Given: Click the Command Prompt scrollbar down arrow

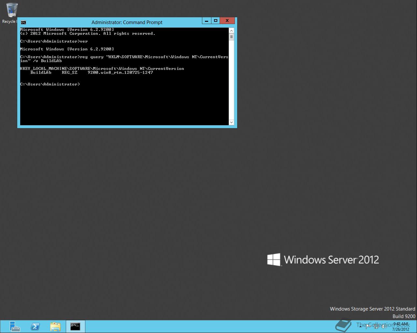Looking at the screenshot, I should (x=231, y=122).
